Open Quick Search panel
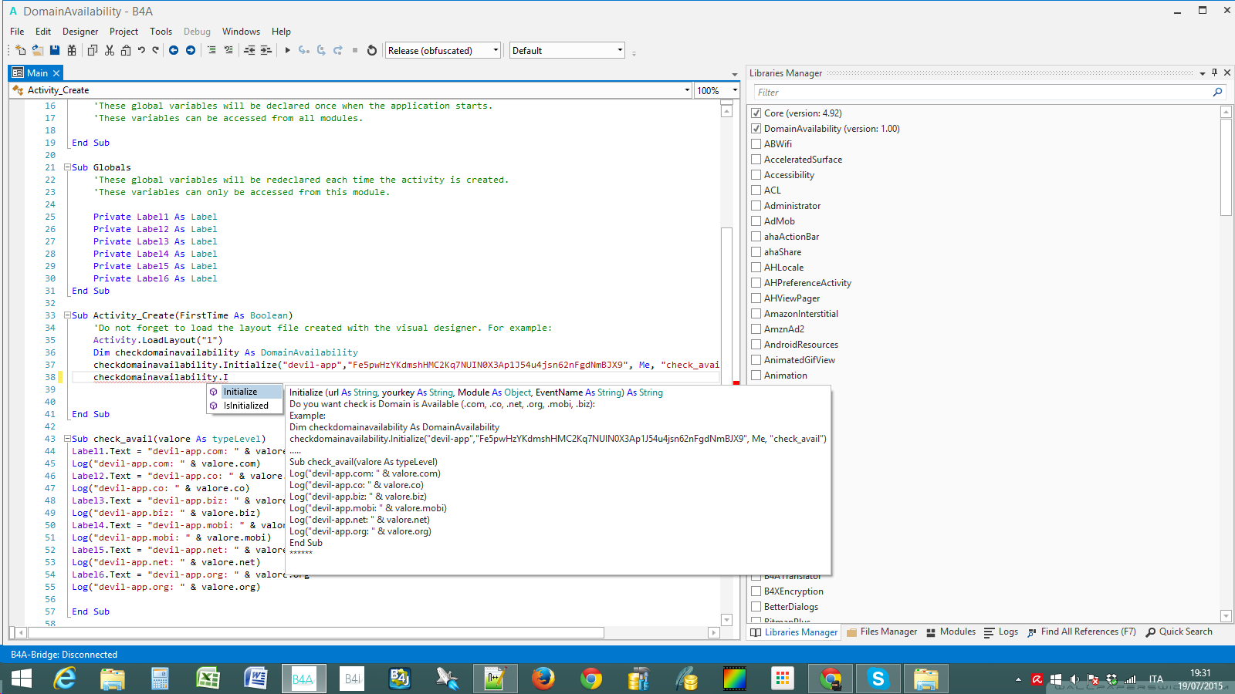 click(x=1179, y=632)
